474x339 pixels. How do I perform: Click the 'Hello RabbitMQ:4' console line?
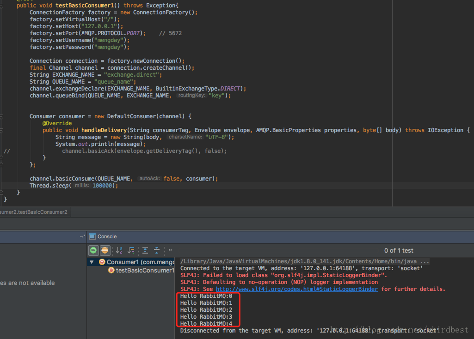[x=206, y=324]
